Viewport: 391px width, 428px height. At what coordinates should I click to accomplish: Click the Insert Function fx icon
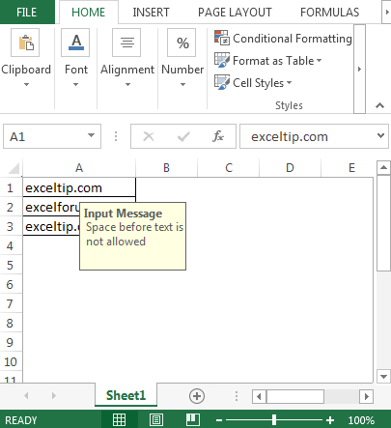[218, 136]
